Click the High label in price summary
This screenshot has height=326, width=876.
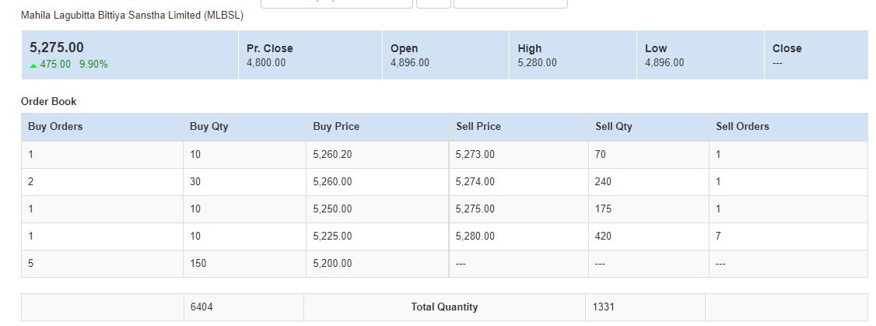coord(530,48)
